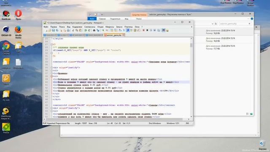This screenshot has height=152, width=270.
Task: Click the Open file toolbar icon
Action: [x=50, y=30]
